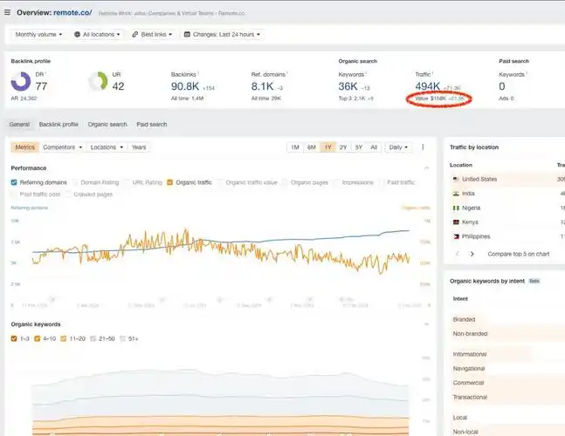This screenshot has height=436, width=565.
Task: Collapse the Organic keywords section
Action: pos(427,324)
